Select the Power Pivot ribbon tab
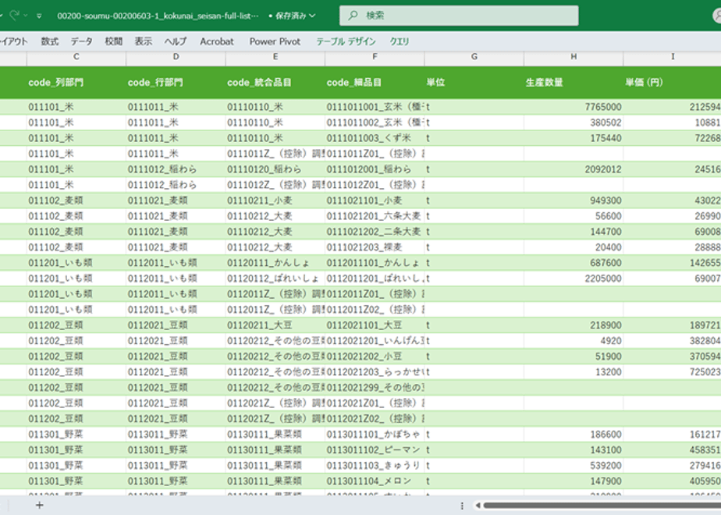The image size is (721, 515). [x=275, y=41]
